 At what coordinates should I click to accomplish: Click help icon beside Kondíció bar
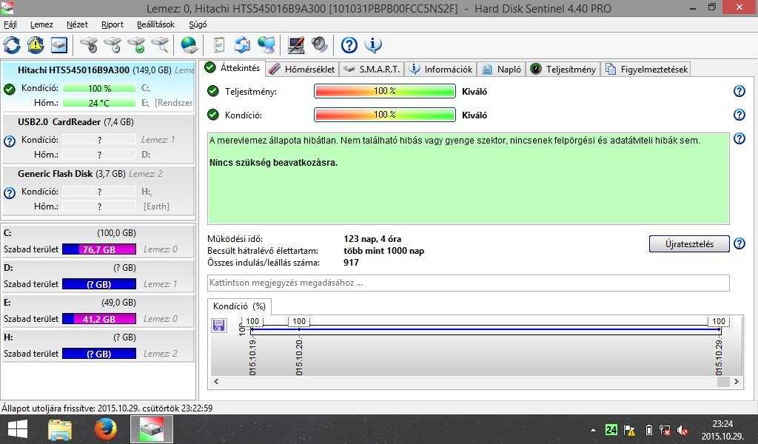pos(739,115)
